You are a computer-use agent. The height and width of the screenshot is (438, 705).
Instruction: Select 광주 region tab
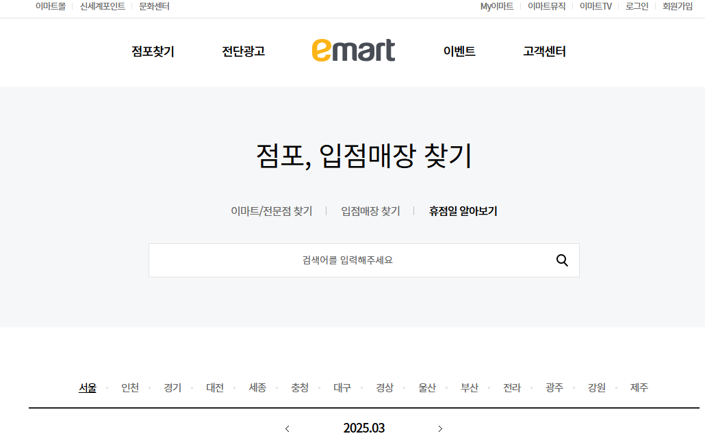[x=554, y=387]
